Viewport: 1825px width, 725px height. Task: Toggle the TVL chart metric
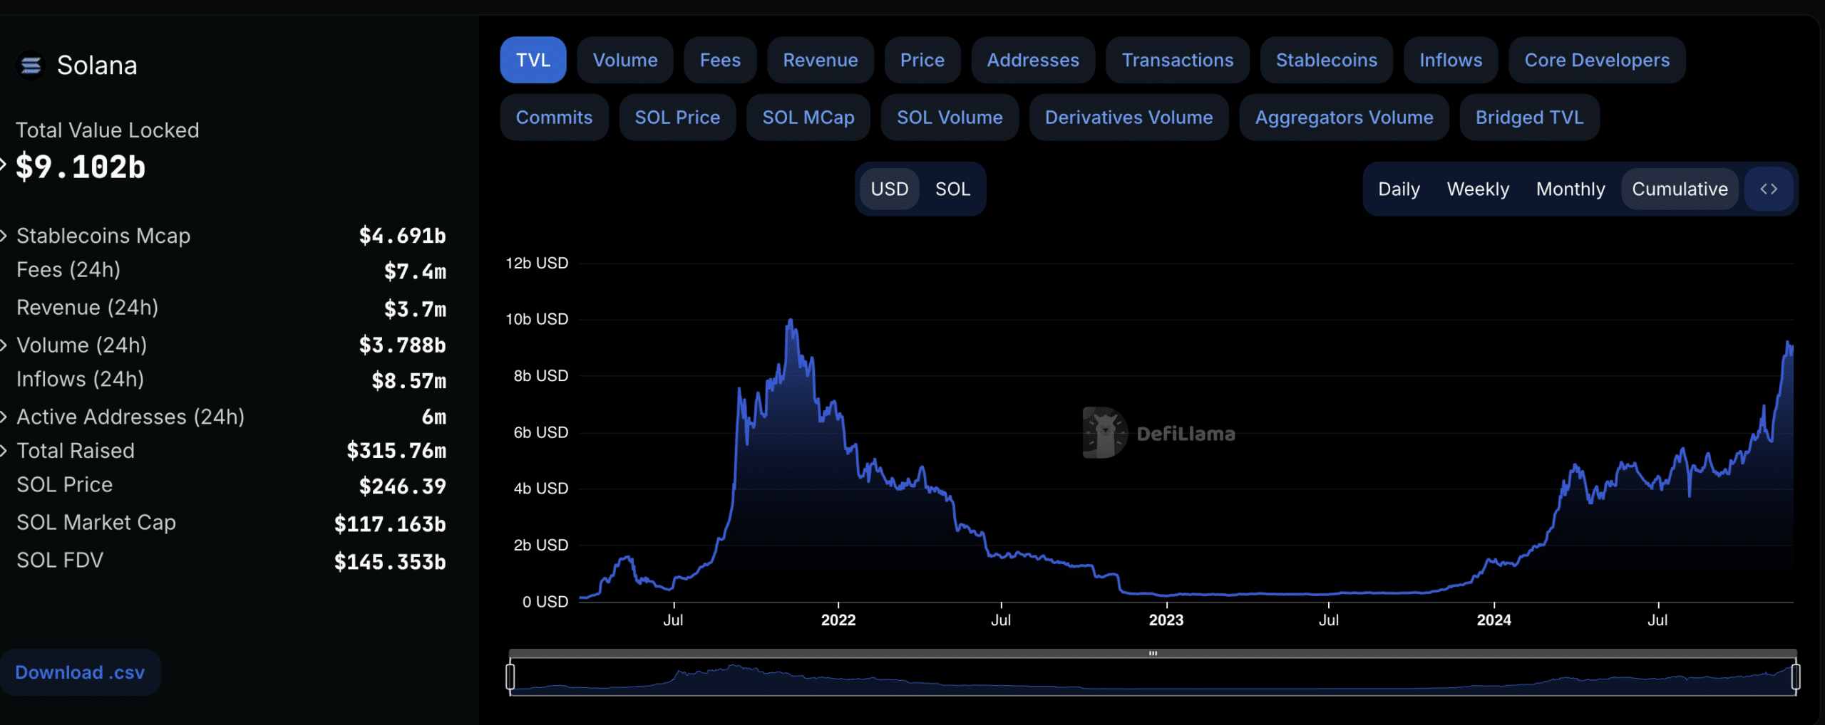(533, 60)
